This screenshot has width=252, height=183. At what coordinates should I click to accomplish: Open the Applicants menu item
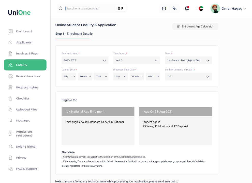pos(24,43)
